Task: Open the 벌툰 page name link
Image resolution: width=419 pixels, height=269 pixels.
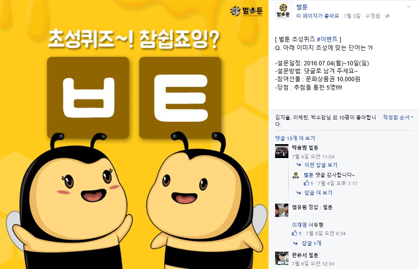Action: (302, 7)
